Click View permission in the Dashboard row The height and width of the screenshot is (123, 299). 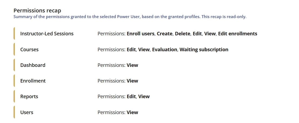coord(132,65)
